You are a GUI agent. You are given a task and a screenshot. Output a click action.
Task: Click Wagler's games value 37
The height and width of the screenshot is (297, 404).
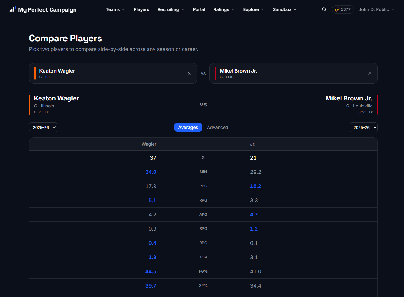pos(153,158)
